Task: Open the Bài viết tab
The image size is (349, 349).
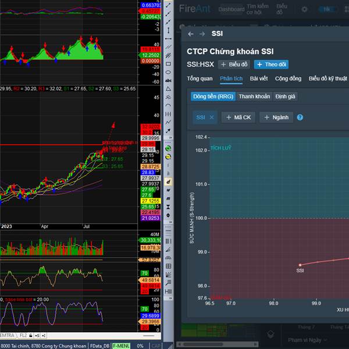Action: [259, 79]
